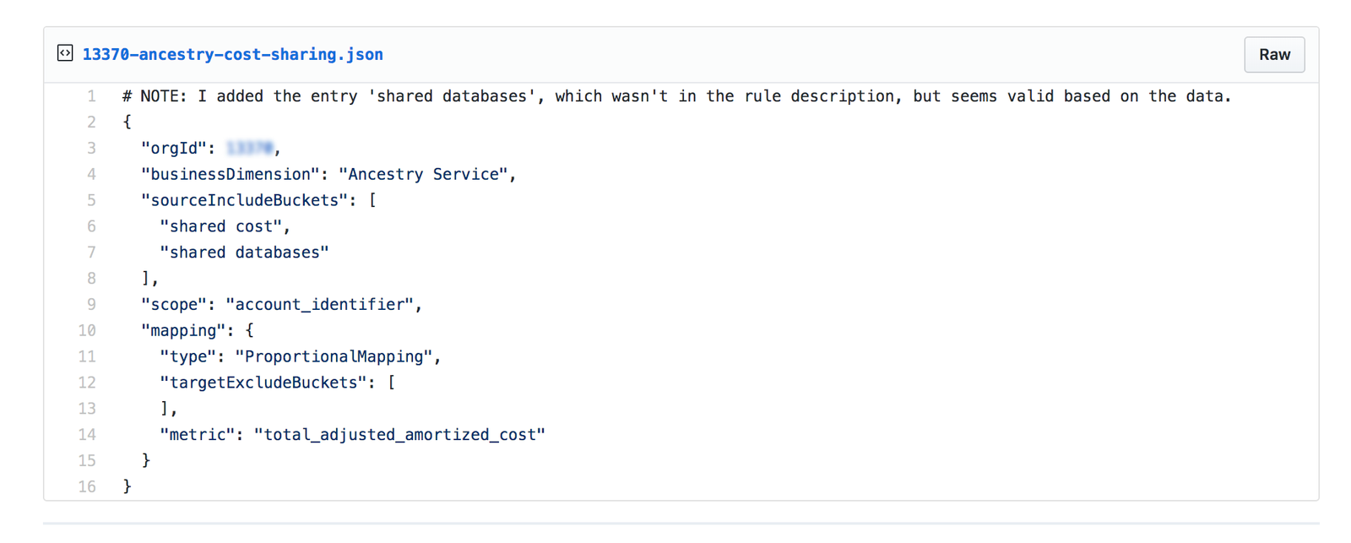Click line number 9 for scope
The width and height of the screenshot is (1351, 543).
[x=91, y=305]
